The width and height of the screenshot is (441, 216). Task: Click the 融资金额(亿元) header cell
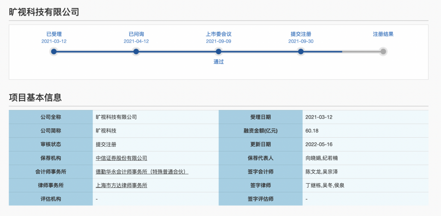pos(261,131)
